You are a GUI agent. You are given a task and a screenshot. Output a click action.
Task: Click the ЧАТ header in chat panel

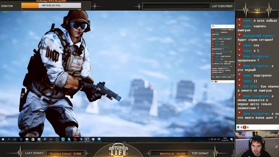click(257, 10)
